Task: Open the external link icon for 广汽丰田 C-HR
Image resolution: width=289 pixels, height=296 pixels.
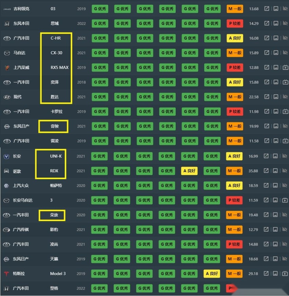Action: (267, 38)
